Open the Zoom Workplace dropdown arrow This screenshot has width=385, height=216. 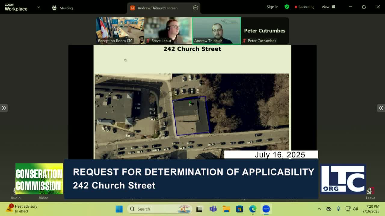pyautogui.click(x=38, y=7)
